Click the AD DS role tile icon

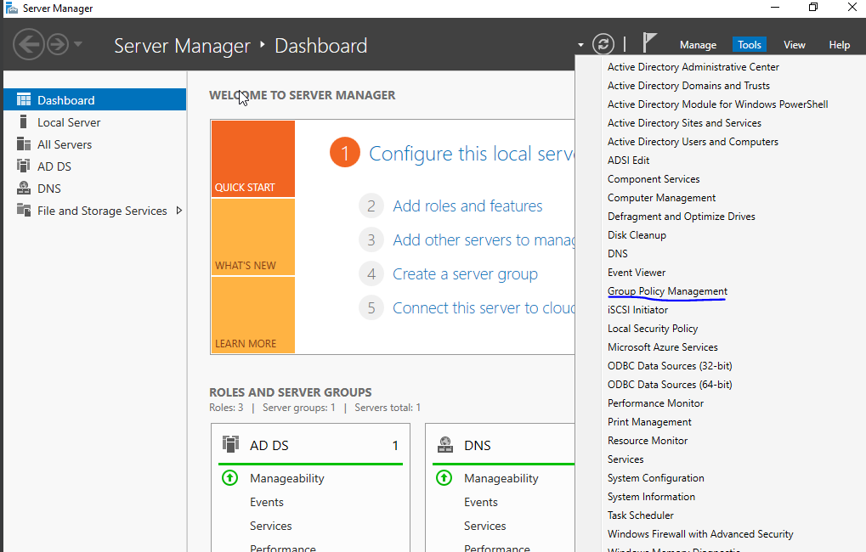230,444
